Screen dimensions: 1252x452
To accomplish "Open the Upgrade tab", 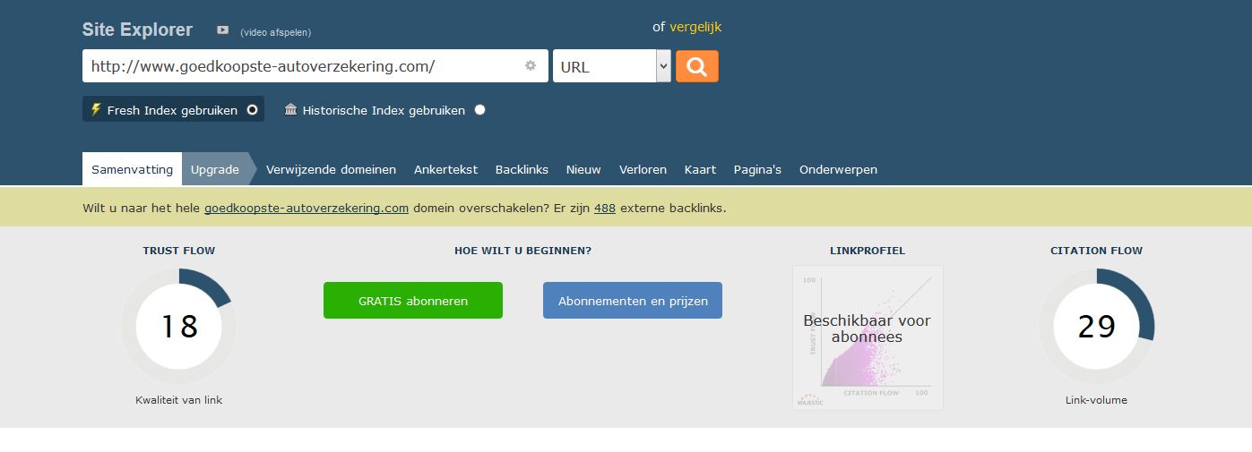I will click(x=215, y=169).
